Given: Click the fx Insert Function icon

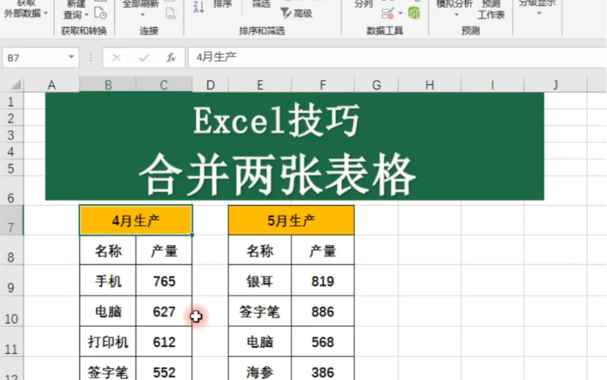Looking at the screenshot, I should (173, 57).
